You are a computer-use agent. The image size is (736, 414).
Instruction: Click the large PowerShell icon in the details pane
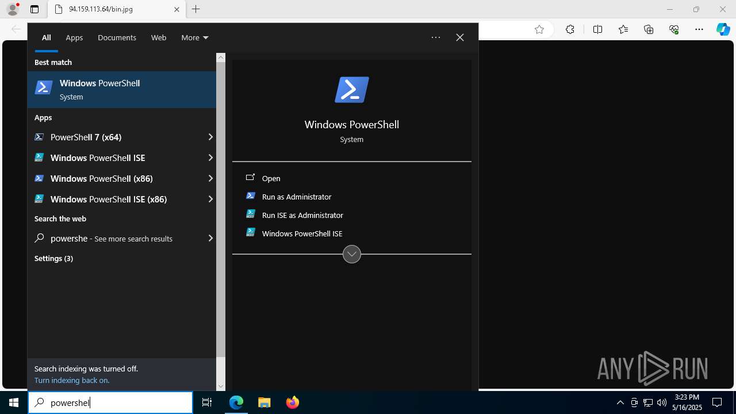point(352,90)
